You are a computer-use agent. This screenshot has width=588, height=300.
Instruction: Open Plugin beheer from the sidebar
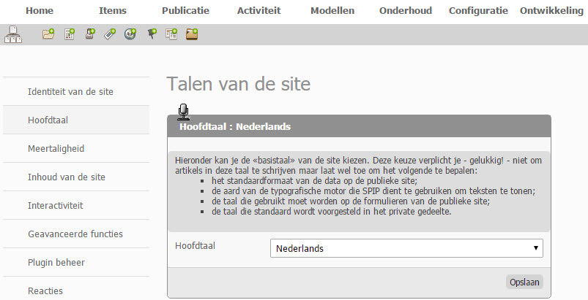(x=56, y=262)
